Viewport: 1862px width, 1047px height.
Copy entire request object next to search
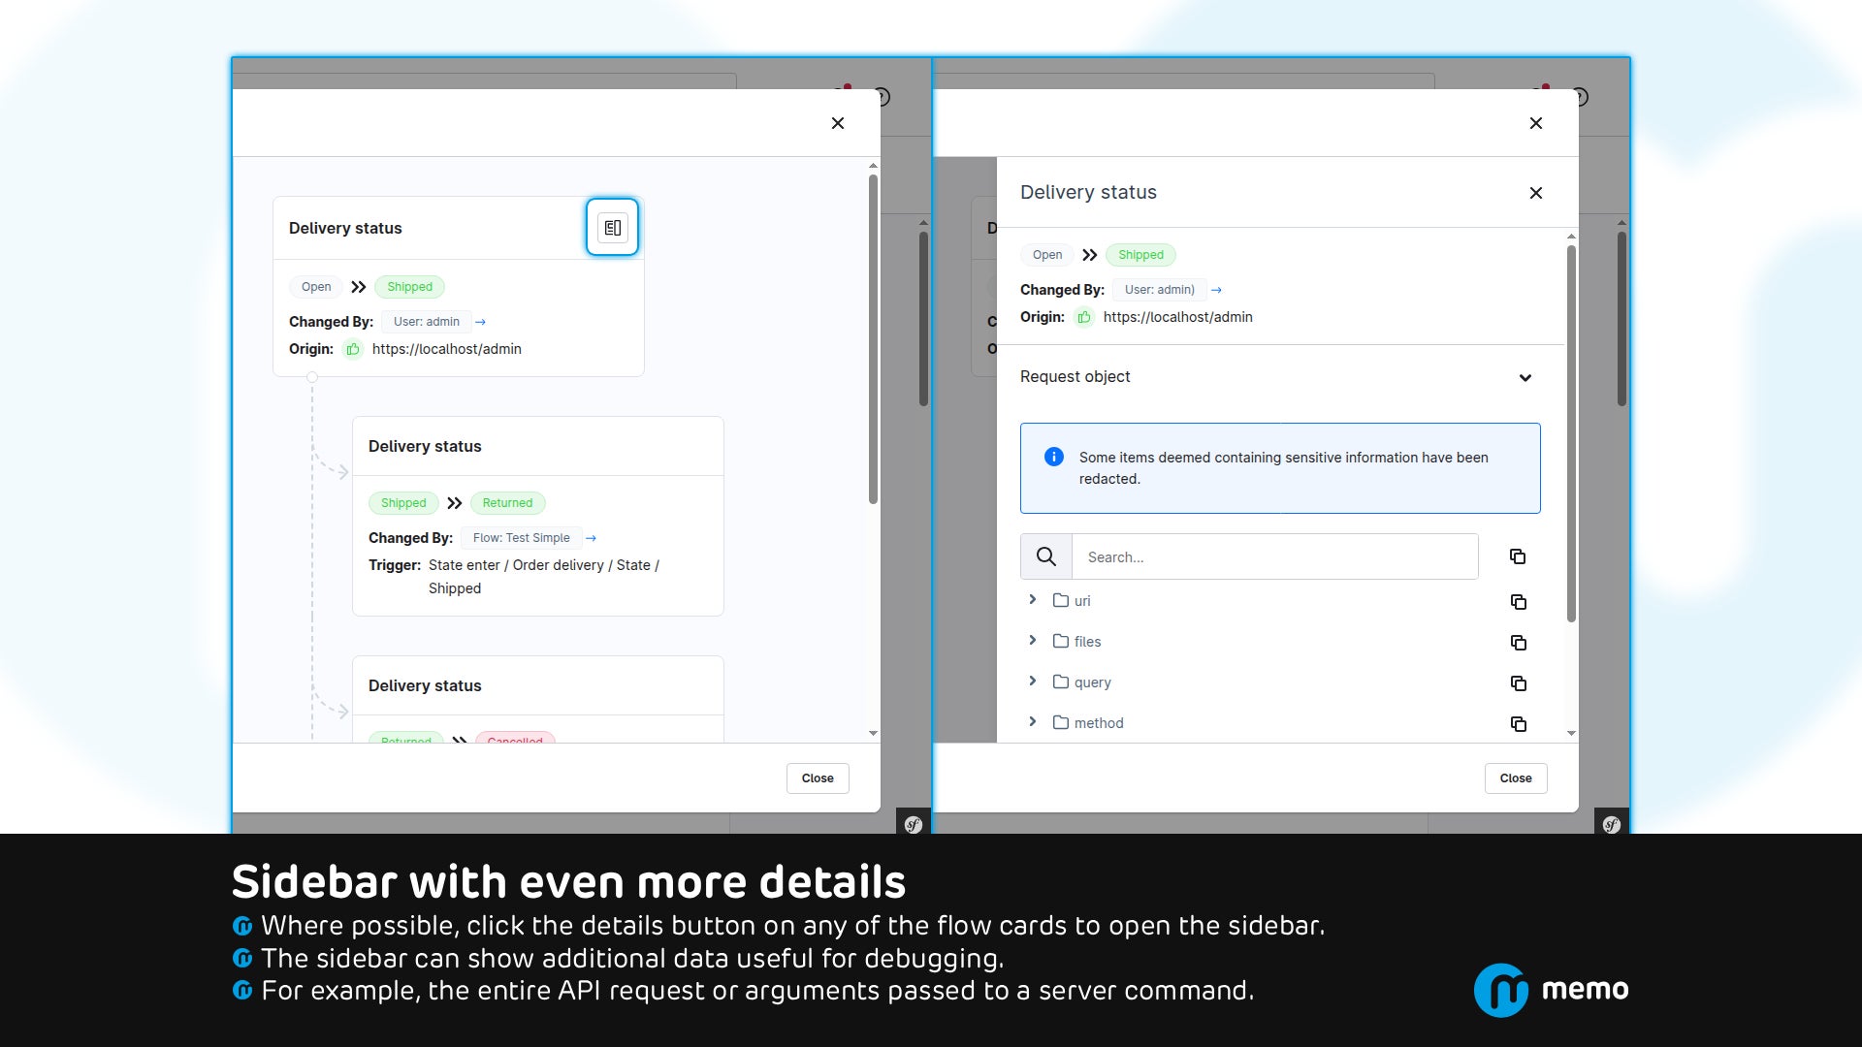point(1518,556)
